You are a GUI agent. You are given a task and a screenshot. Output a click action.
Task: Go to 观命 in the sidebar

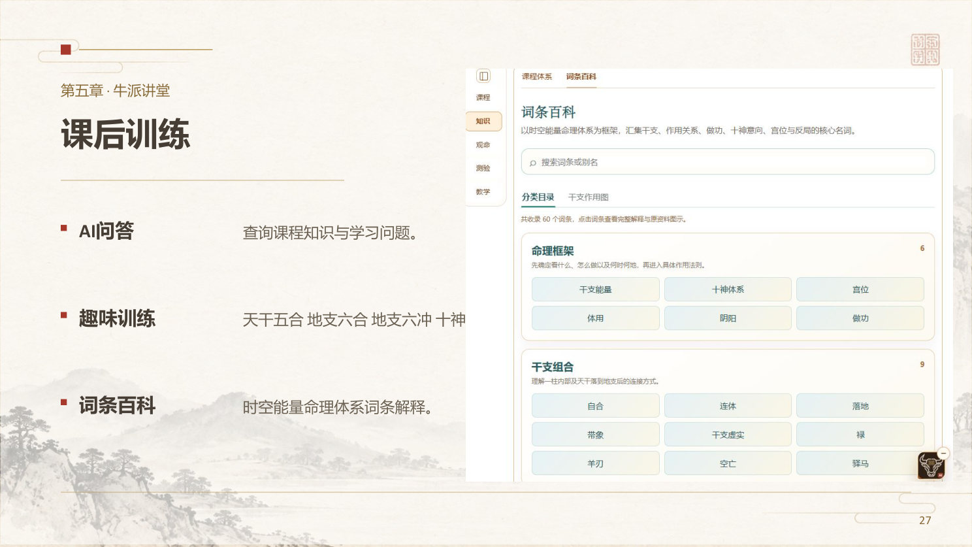coord(483,145)
